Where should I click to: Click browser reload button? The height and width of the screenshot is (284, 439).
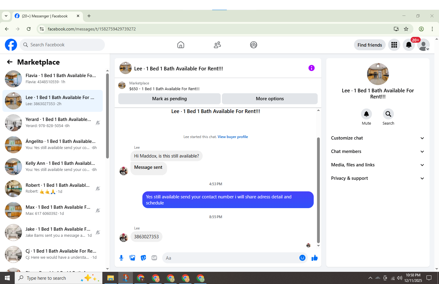(x=29, y=29)
